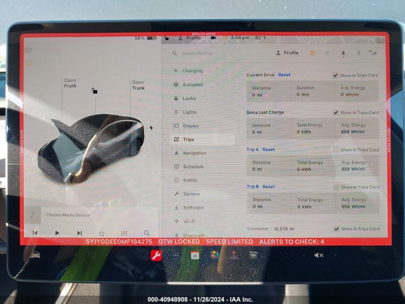Open Service Mode red wrench app

tap(156, 255)
